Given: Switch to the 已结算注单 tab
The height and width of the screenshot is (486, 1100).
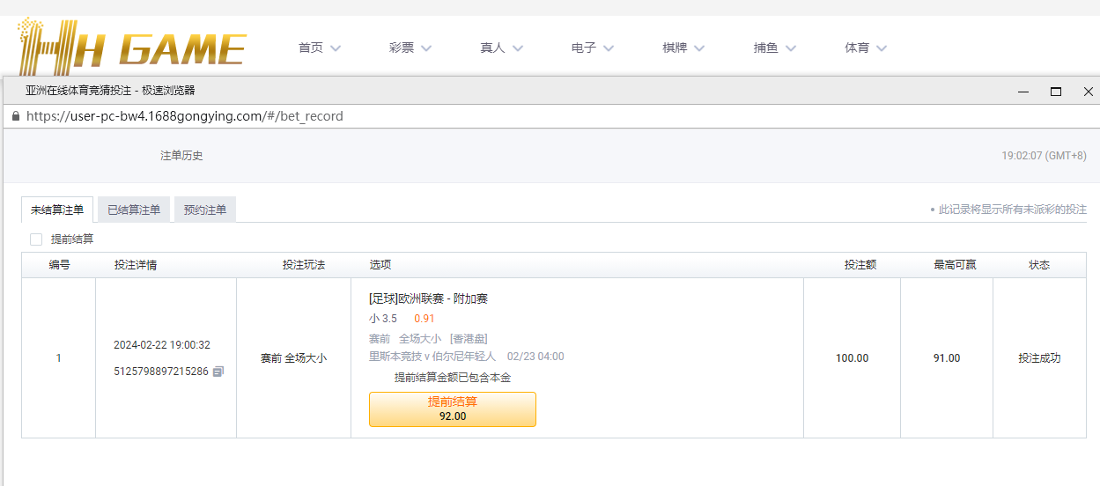Looking at the screenshot, I should [134, 210].
